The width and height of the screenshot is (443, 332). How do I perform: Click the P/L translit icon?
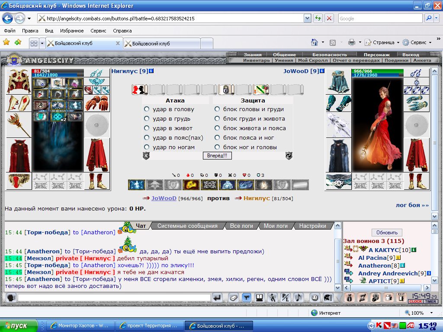tap(286, 297)
